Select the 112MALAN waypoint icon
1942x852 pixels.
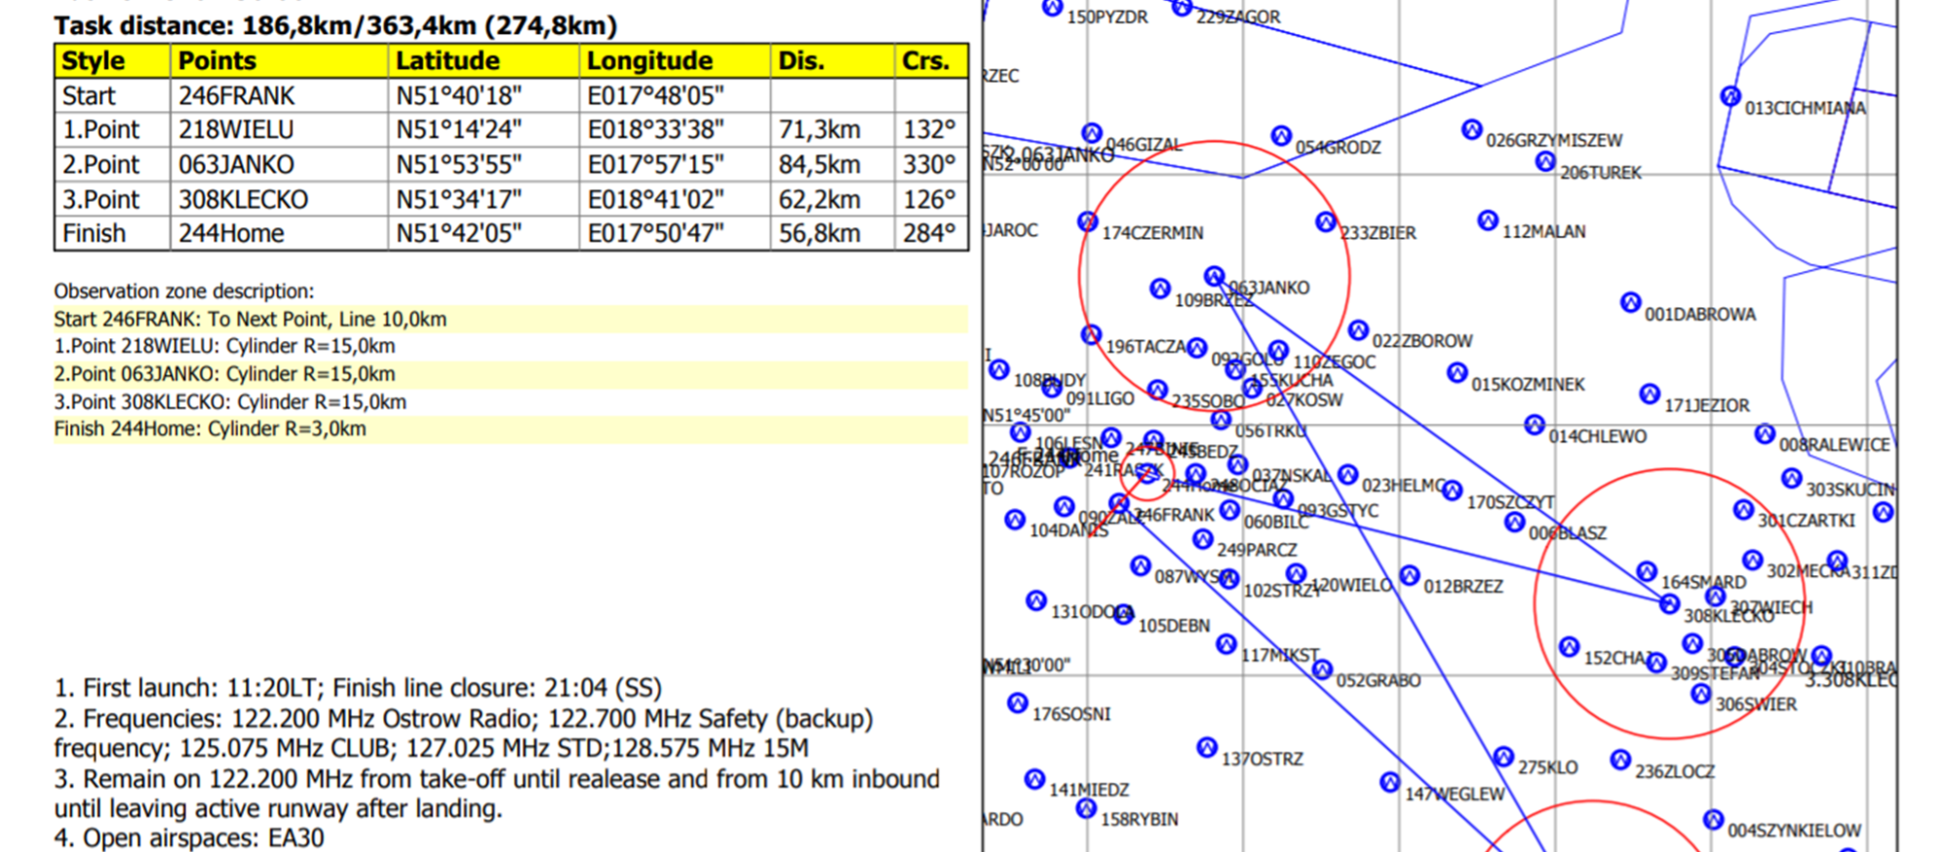coord(1488,221)
